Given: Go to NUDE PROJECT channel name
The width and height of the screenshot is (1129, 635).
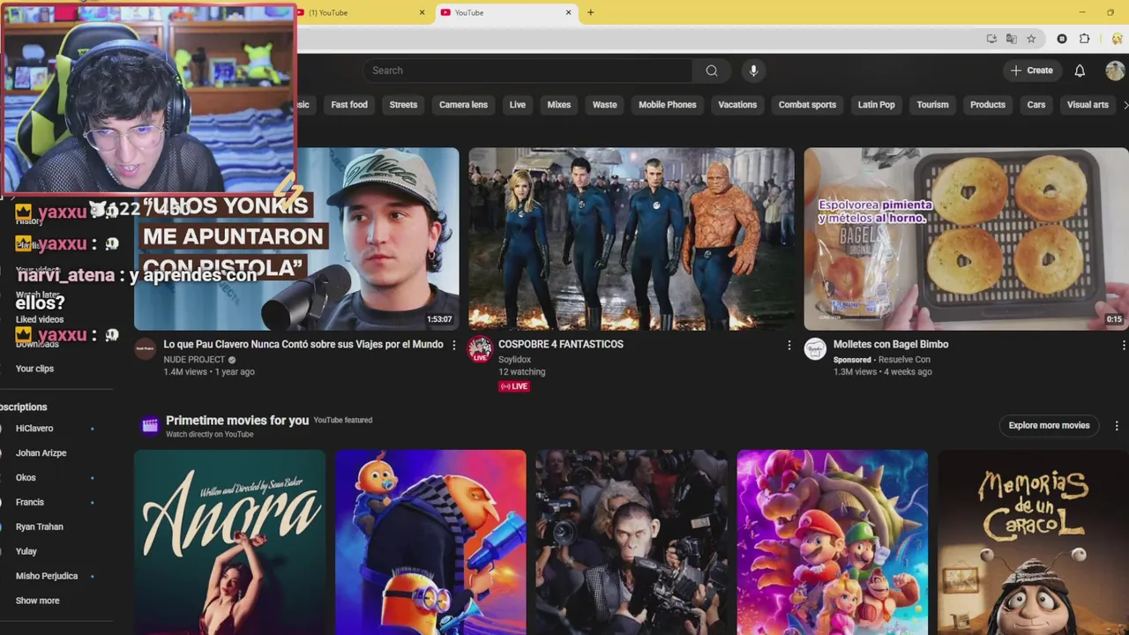Looking at the screenshot, I should [x=194, y=360].
